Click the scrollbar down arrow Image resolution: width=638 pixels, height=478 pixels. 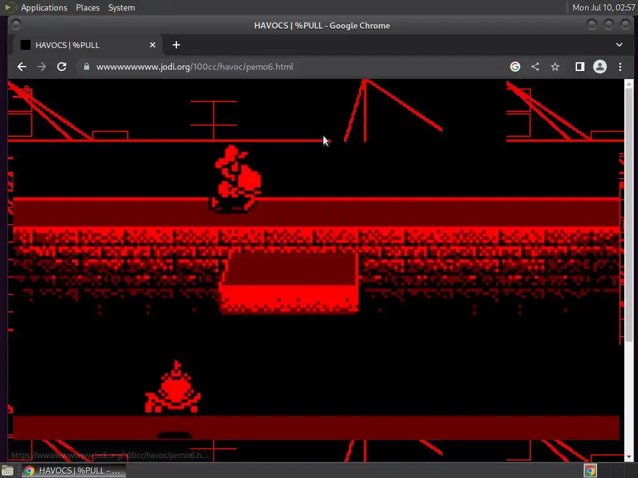click(629, 457)
